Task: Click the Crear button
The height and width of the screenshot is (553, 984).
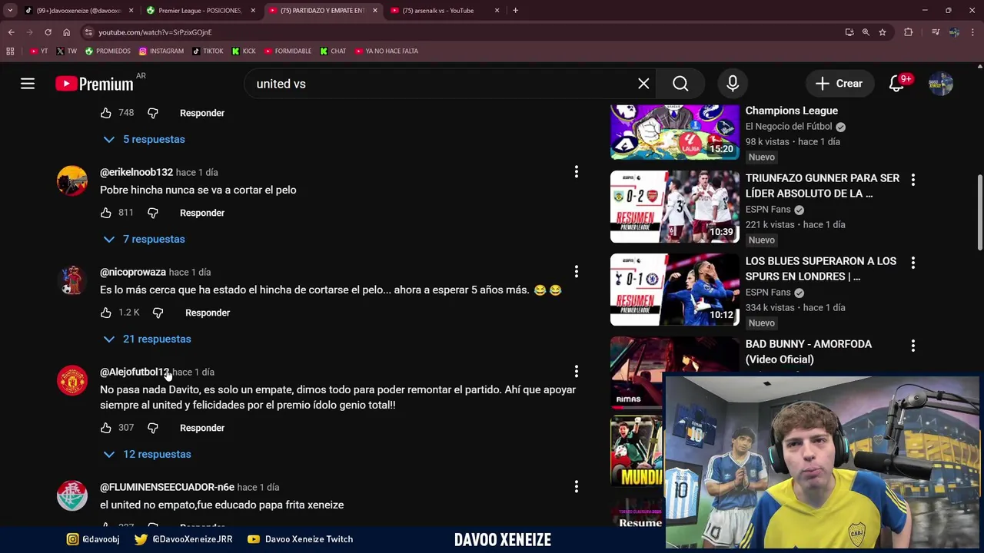Action: click(839, 84)
